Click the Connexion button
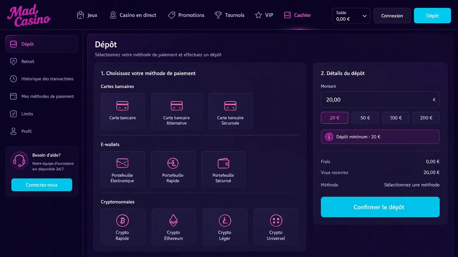This screenshot has width=458, height=257. coord(392,16)
